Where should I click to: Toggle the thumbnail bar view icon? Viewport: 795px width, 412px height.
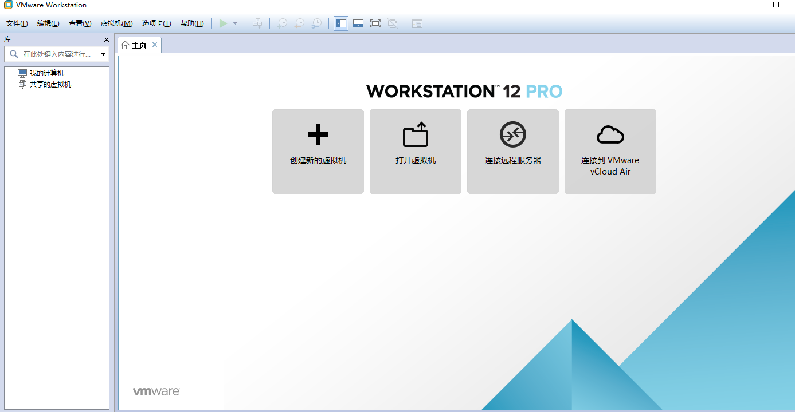point(358,23)
